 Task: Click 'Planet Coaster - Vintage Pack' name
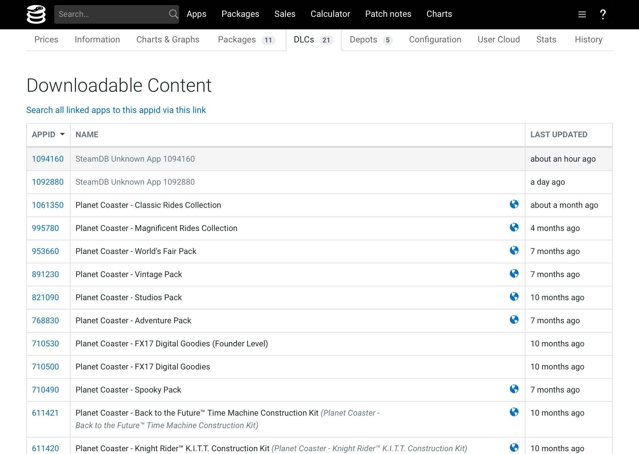(x=129, y=274)
